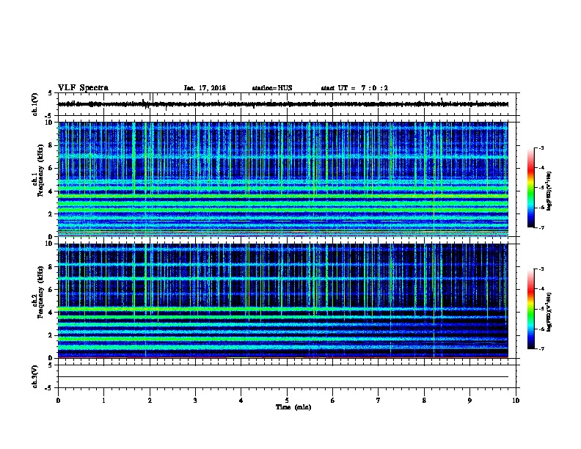
Task: Click the "VLF Spectra" plot title
Action: (x=83, y=88)
